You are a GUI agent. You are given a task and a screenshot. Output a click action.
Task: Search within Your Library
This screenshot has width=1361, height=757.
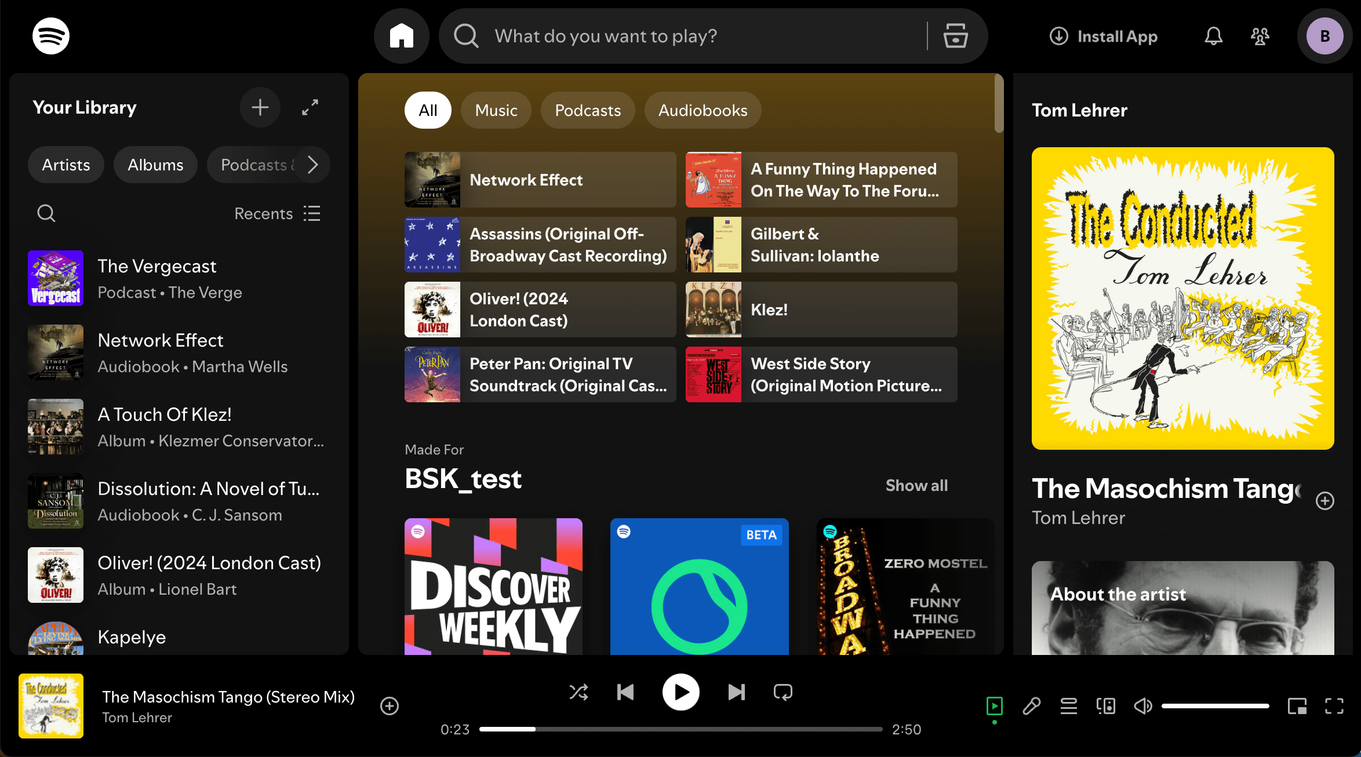(x=46, y=213)
